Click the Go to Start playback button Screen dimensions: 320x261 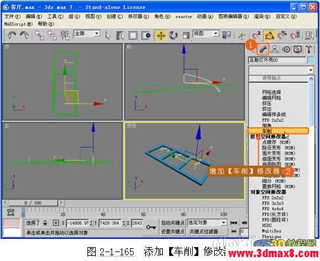(x=234, y=222)
